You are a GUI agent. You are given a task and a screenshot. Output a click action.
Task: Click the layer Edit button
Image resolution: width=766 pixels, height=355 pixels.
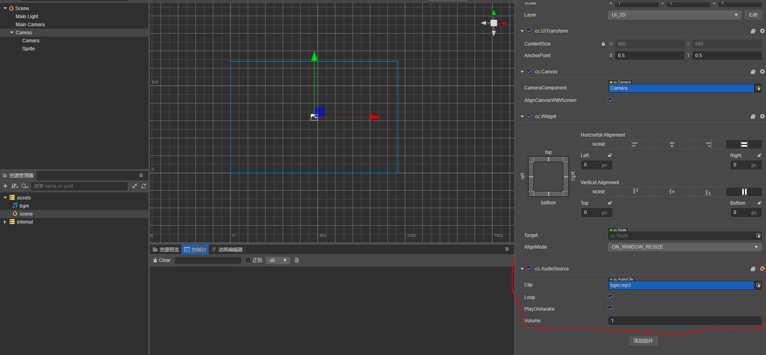[x=753, y=15]
